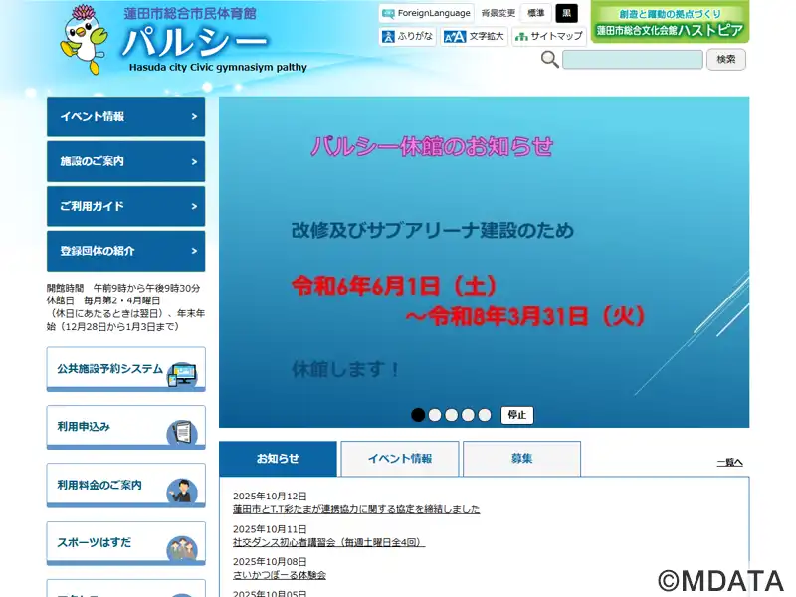Click the 検索 search button
The height and width of the screenshot is (597, 796).
point(726,59)
